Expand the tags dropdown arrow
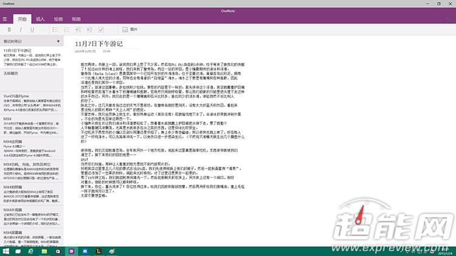Image resolution: width=456 pixels, height=256 pixels. pos(111,30)
